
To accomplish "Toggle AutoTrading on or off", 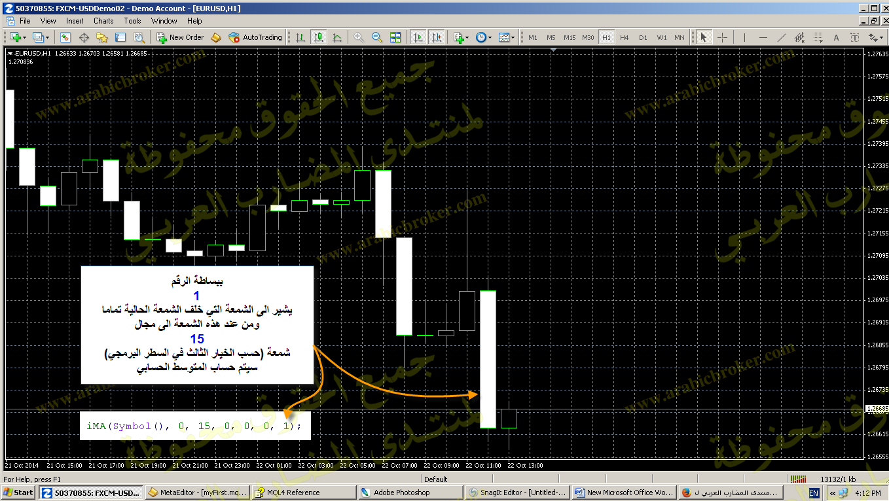I will tap(255, 37).
